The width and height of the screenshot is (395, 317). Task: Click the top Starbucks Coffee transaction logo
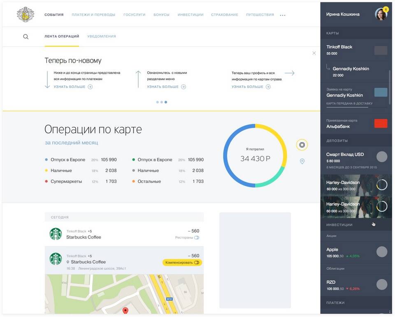(56, 234)
